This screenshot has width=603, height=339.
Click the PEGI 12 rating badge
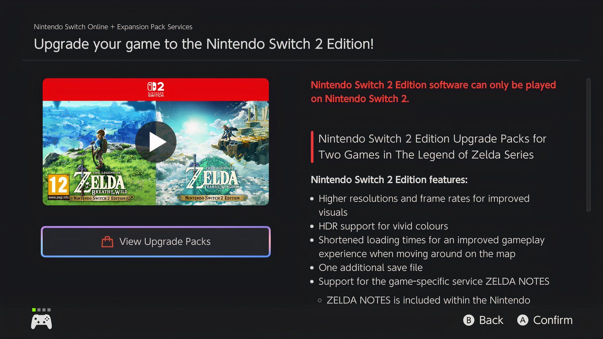click(x=58, y=187)
